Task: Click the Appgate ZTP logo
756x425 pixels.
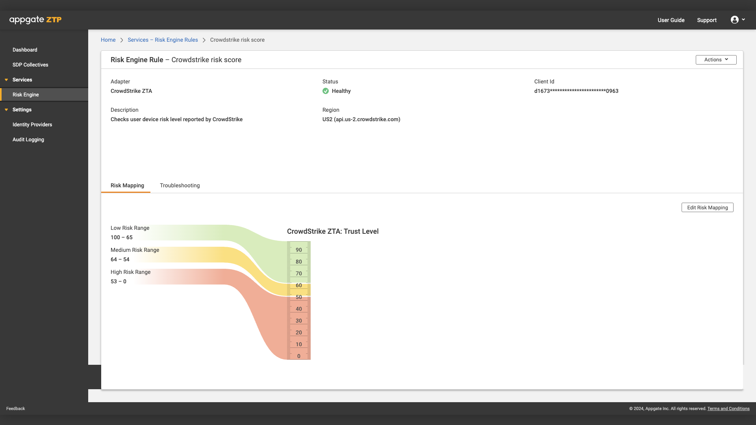Action: click(x=35, y=20)
